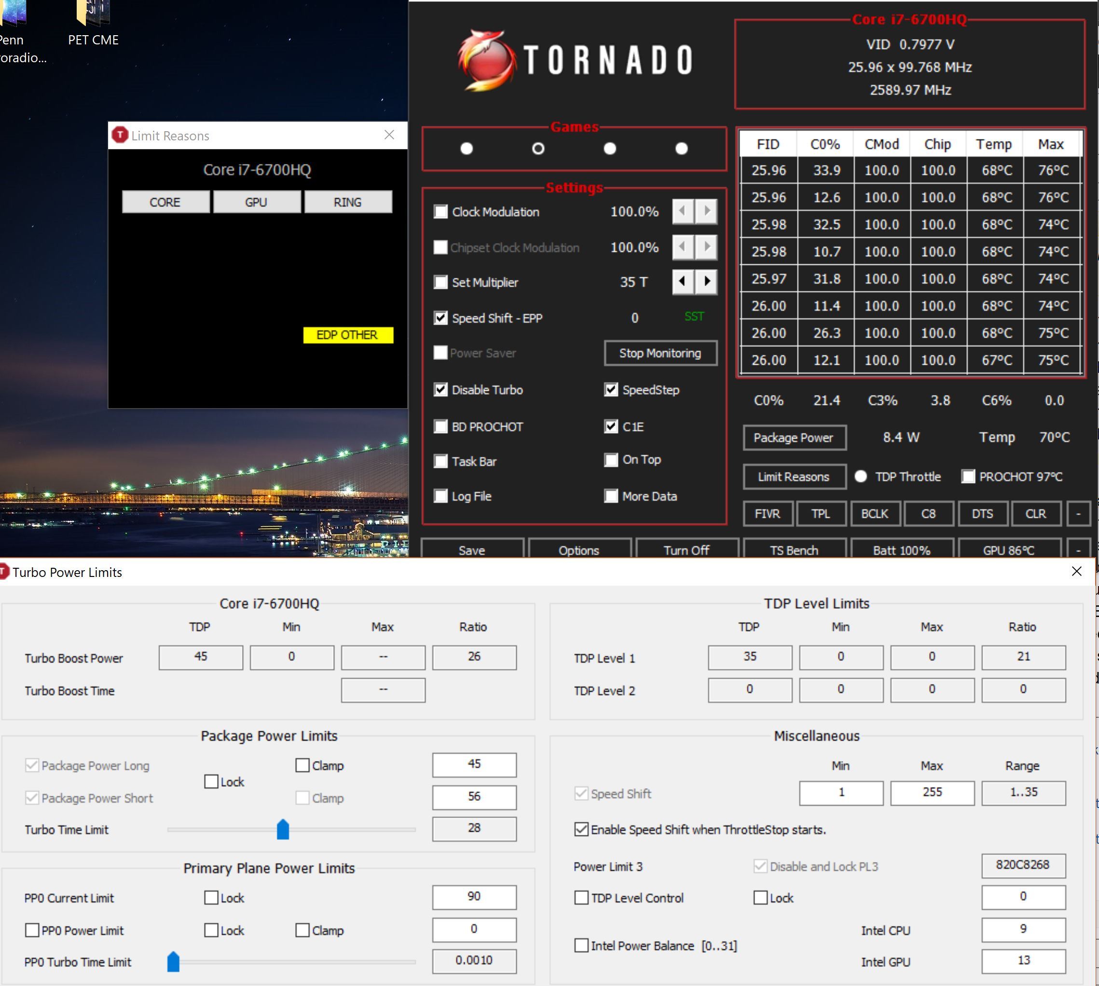Increase Set Multiplier with right arrow

click(x=707, y=282)
